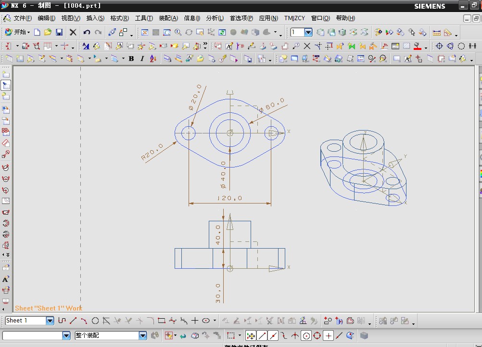Toggle the arc center snap point option
Image resolution: width=482 pixels, height=347 pixels.
coord(305,335)
